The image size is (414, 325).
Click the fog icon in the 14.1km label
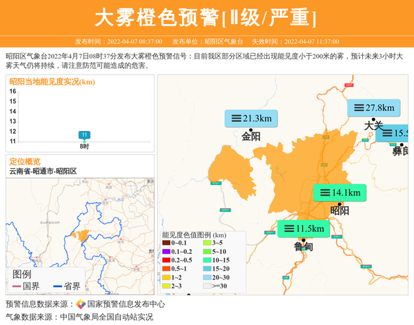(x=325, y=193)
